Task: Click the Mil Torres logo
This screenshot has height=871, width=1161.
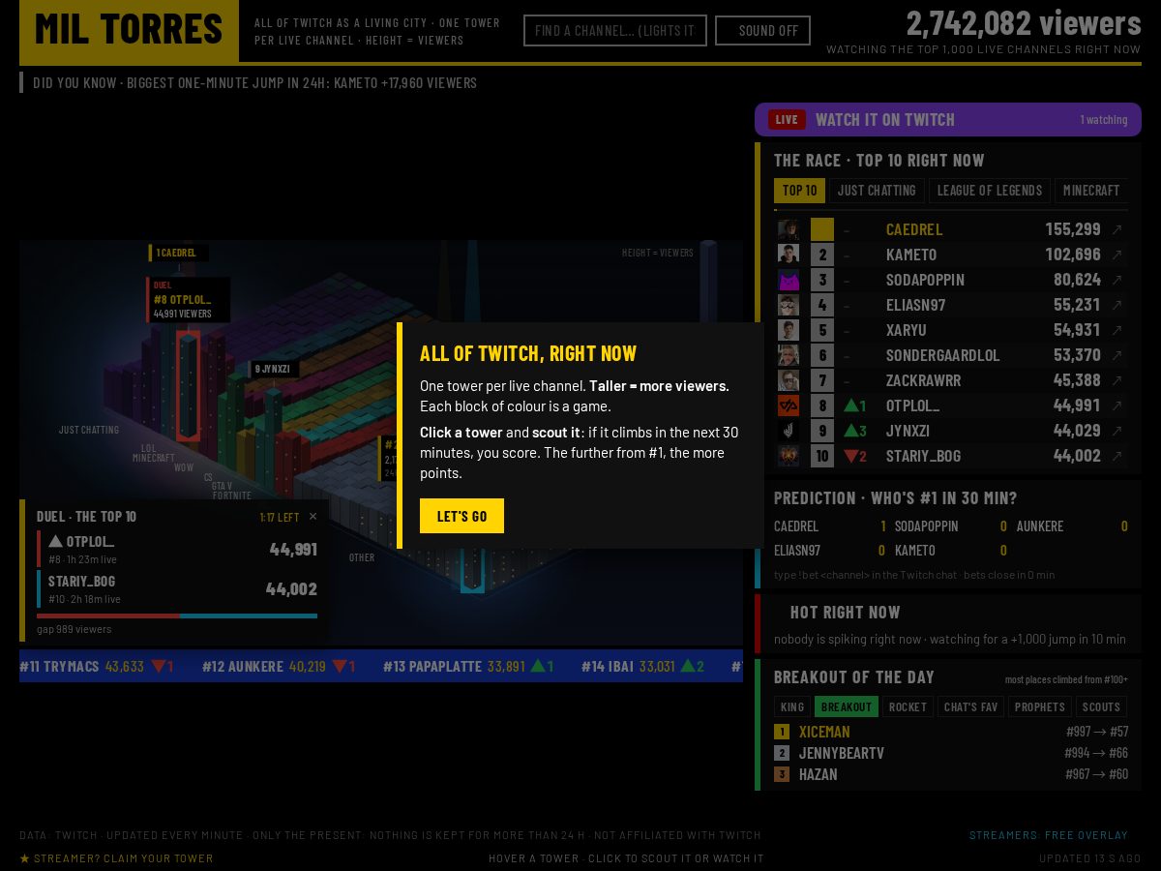Action: click(x=129, y=30)
